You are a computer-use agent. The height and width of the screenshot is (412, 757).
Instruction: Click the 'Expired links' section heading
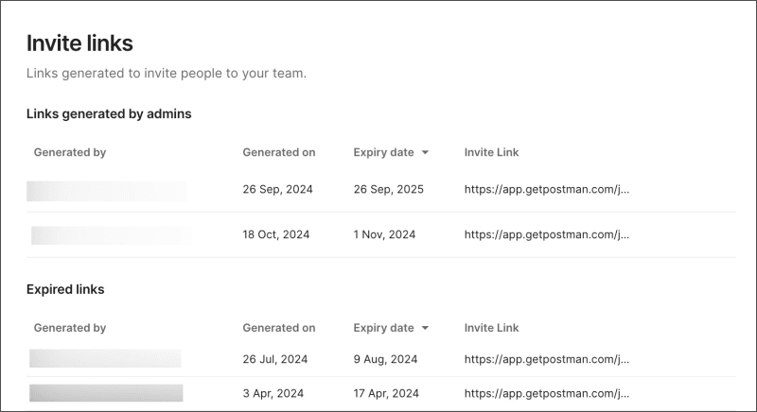65,289
